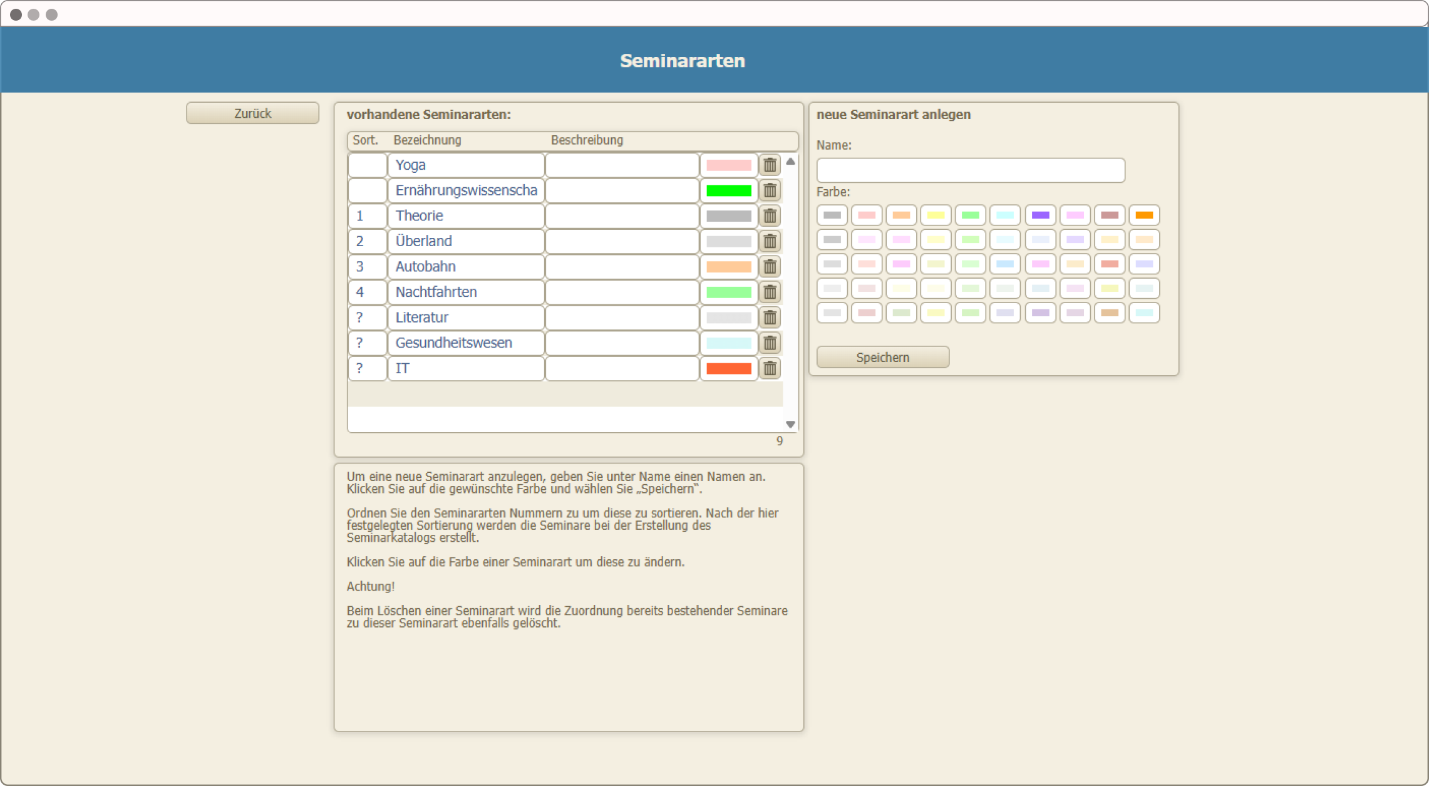
Task: Pick the purple swatch in top palette row
Action: coord(1040,215)
